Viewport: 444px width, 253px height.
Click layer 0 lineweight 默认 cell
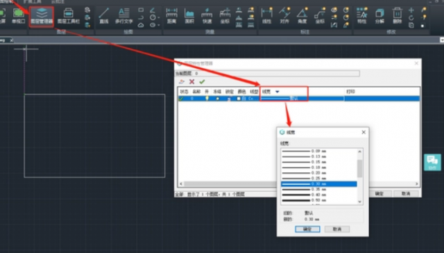click(x=302, y=99)
